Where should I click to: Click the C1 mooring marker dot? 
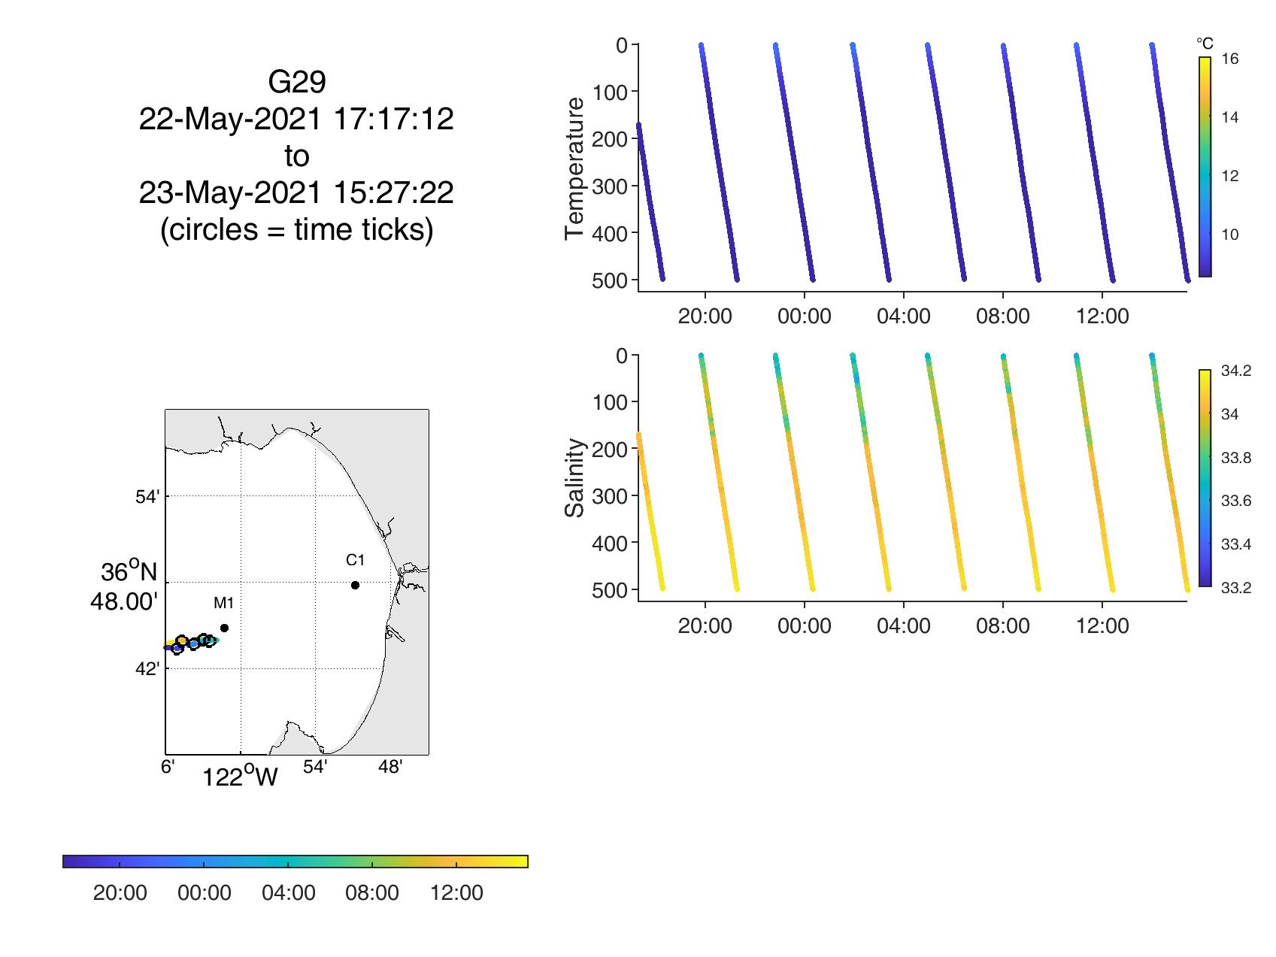coord(355,585)
